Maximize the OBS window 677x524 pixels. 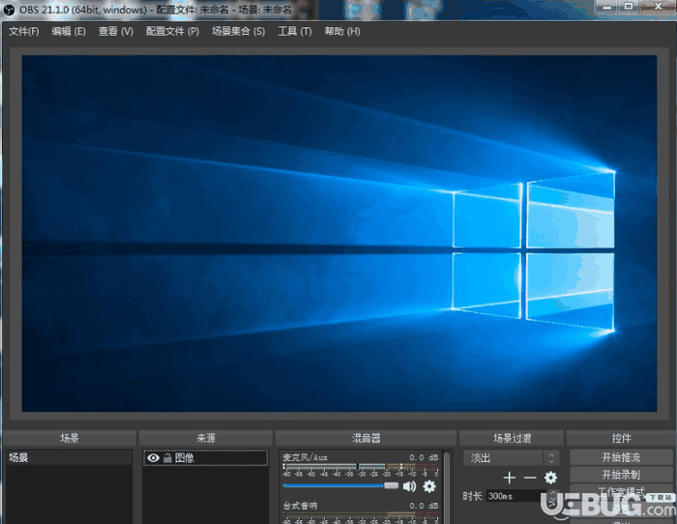point(629,7)
